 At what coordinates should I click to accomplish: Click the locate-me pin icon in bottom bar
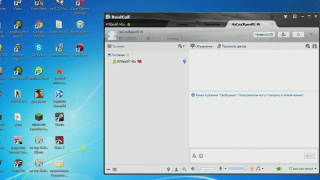168,169
